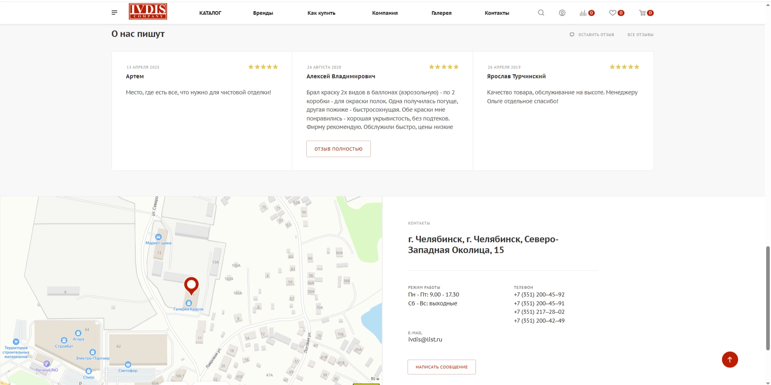Click the red map location pin
Image resolution: width=771 pixels, height=385 pixels.
191,285
